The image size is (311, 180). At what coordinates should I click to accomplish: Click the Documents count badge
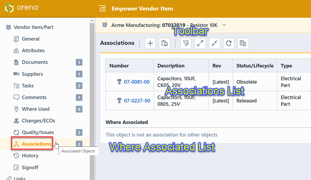pyautogui.click(x=79, y=62)
